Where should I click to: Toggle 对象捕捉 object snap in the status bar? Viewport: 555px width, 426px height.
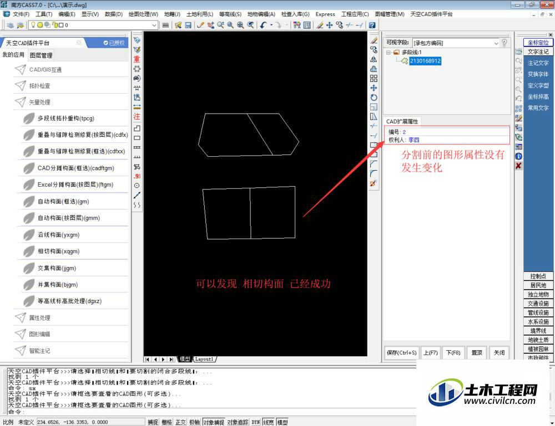coord(214,422)
